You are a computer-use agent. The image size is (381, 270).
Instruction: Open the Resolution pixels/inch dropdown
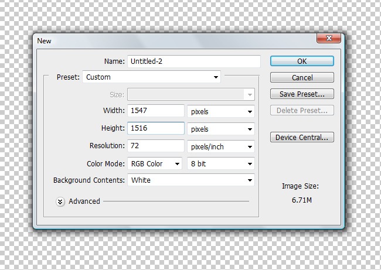click(x=220, y=146)
